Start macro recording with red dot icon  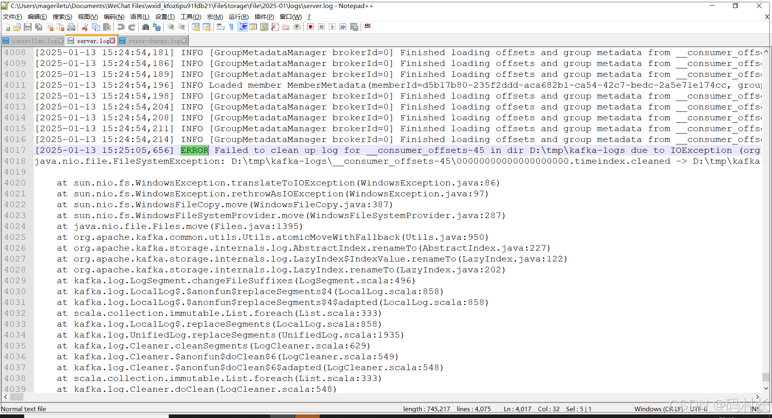pos(310,27)
